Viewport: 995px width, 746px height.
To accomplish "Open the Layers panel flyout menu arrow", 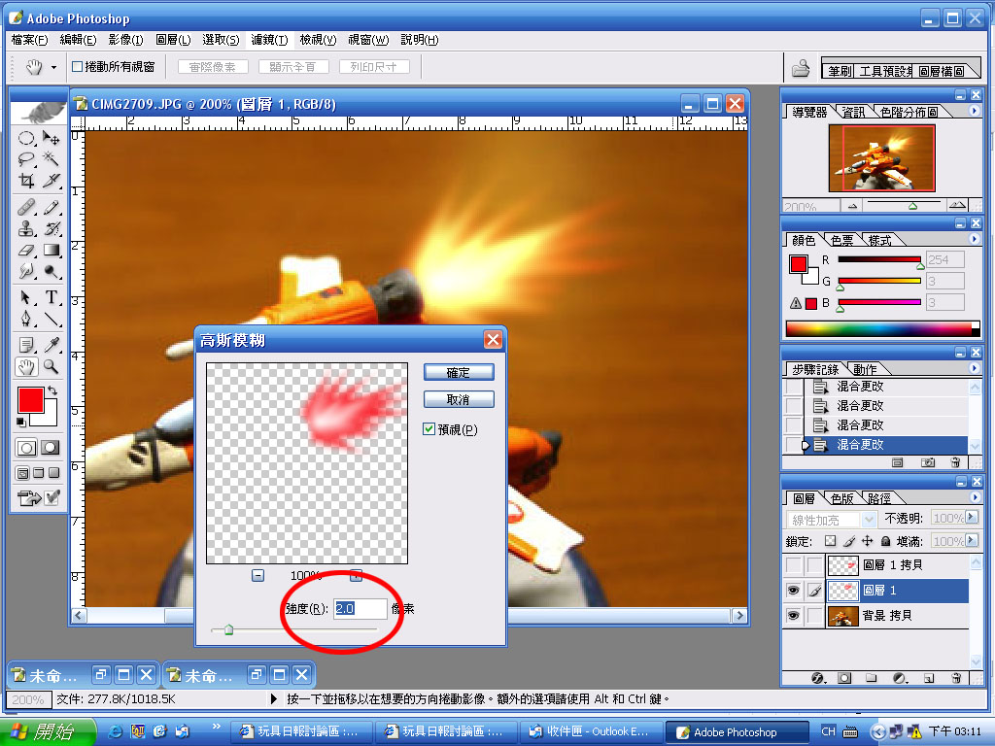I will [975, 498].
